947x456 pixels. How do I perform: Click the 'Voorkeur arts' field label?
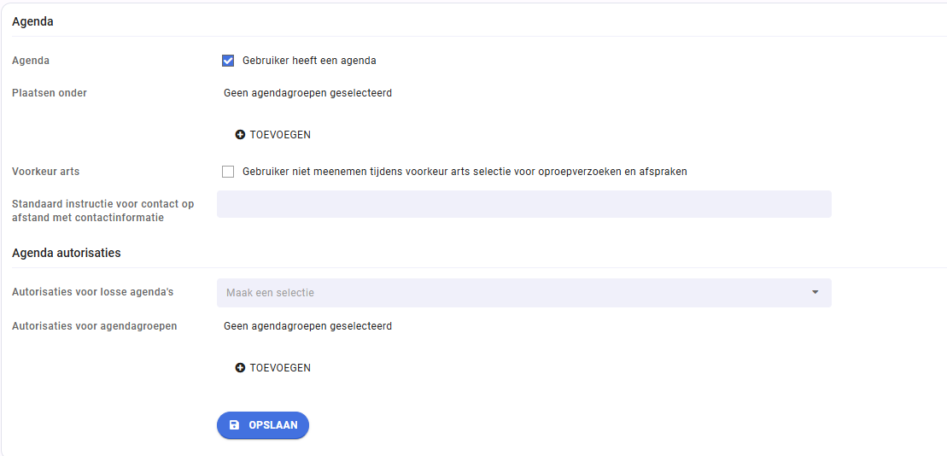point(46,172)
